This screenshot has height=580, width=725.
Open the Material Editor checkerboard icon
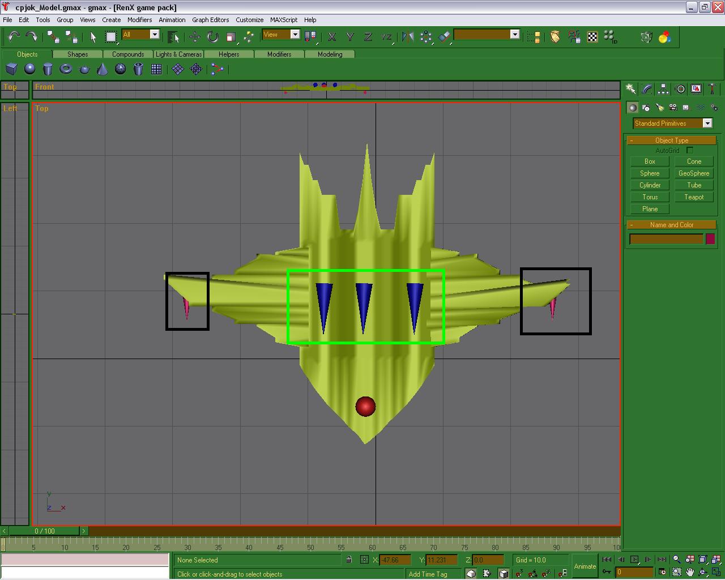click(592, 37)
